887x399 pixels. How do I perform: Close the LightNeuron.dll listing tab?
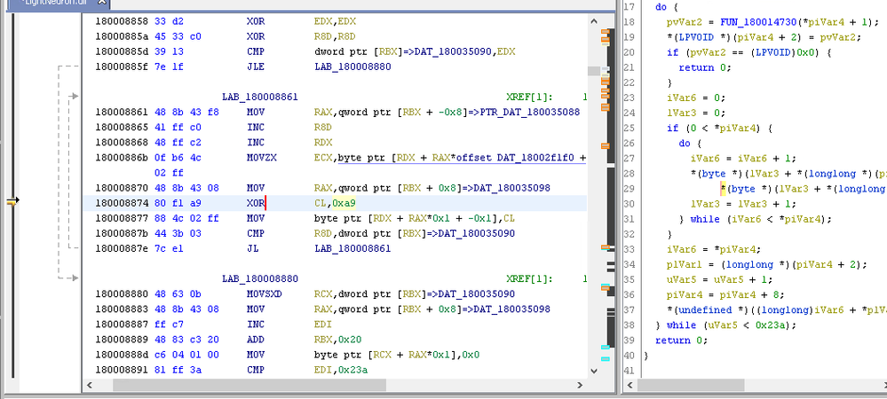[101, 3]
